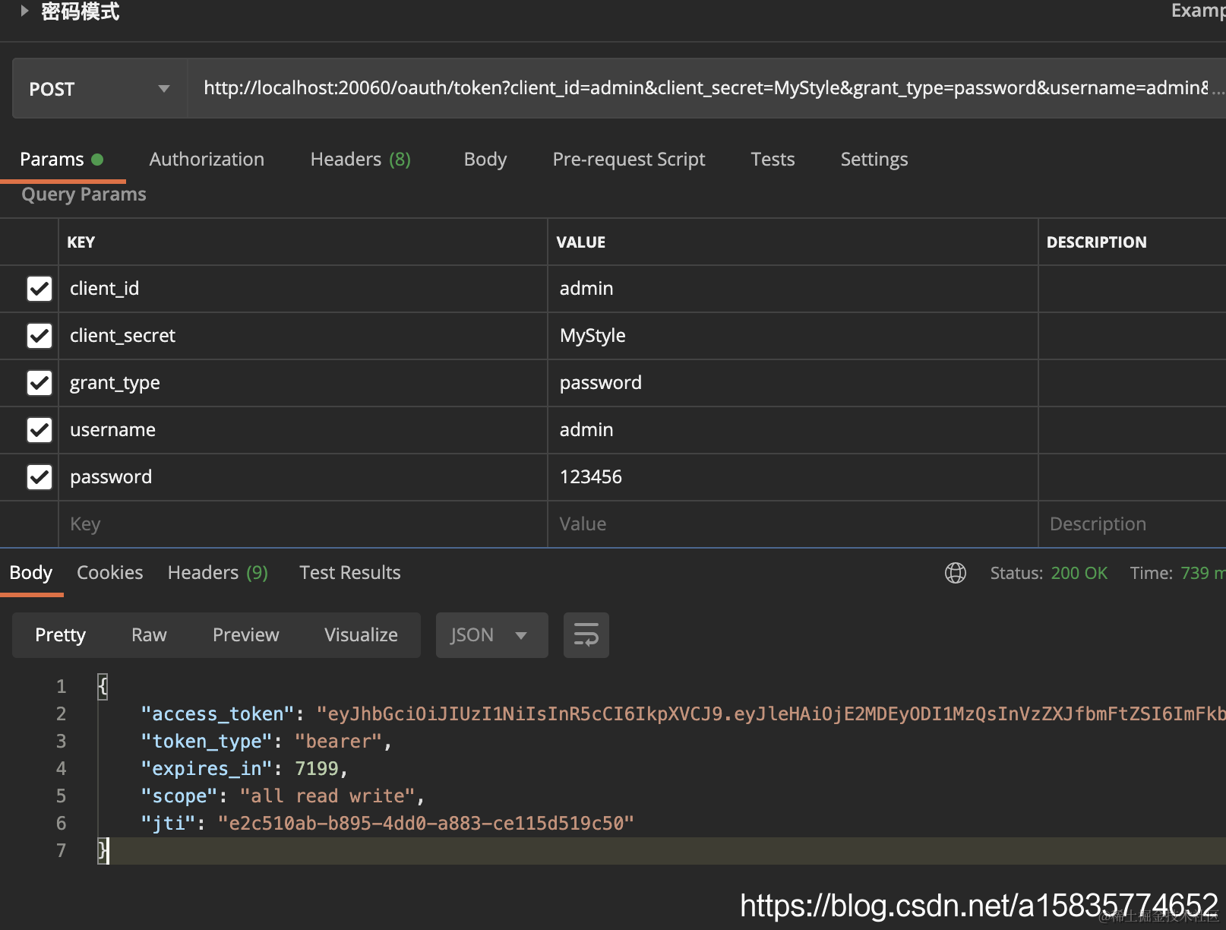Click the username value admin
Screen dimensions: 1226x930
pos(793,430)
